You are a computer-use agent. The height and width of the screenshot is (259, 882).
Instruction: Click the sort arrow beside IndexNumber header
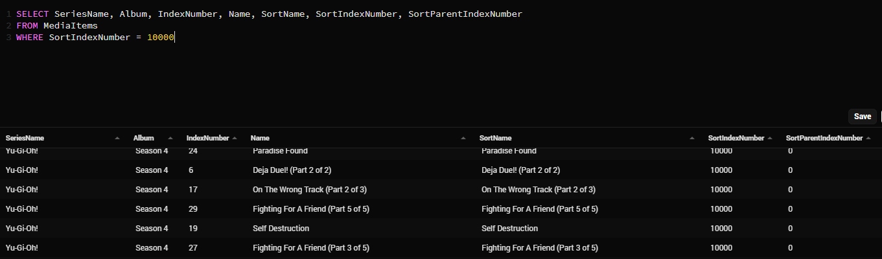(235, 138)
